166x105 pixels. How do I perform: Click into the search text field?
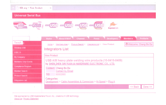(x=21, y=38)
